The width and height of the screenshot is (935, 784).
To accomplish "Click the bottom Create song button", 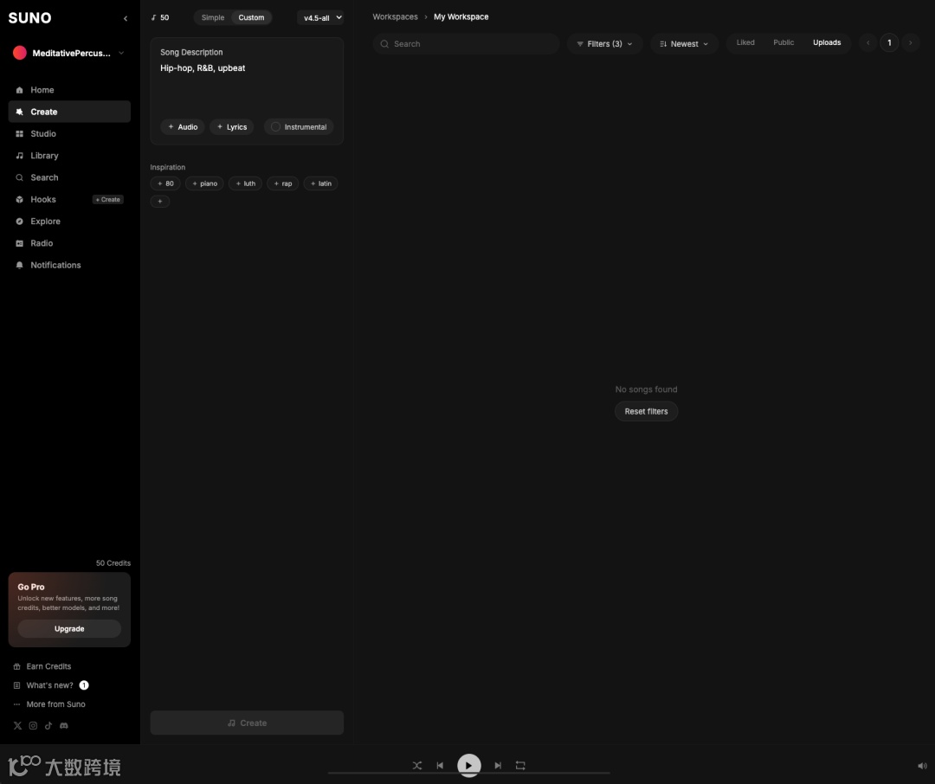I will point(247,723).
